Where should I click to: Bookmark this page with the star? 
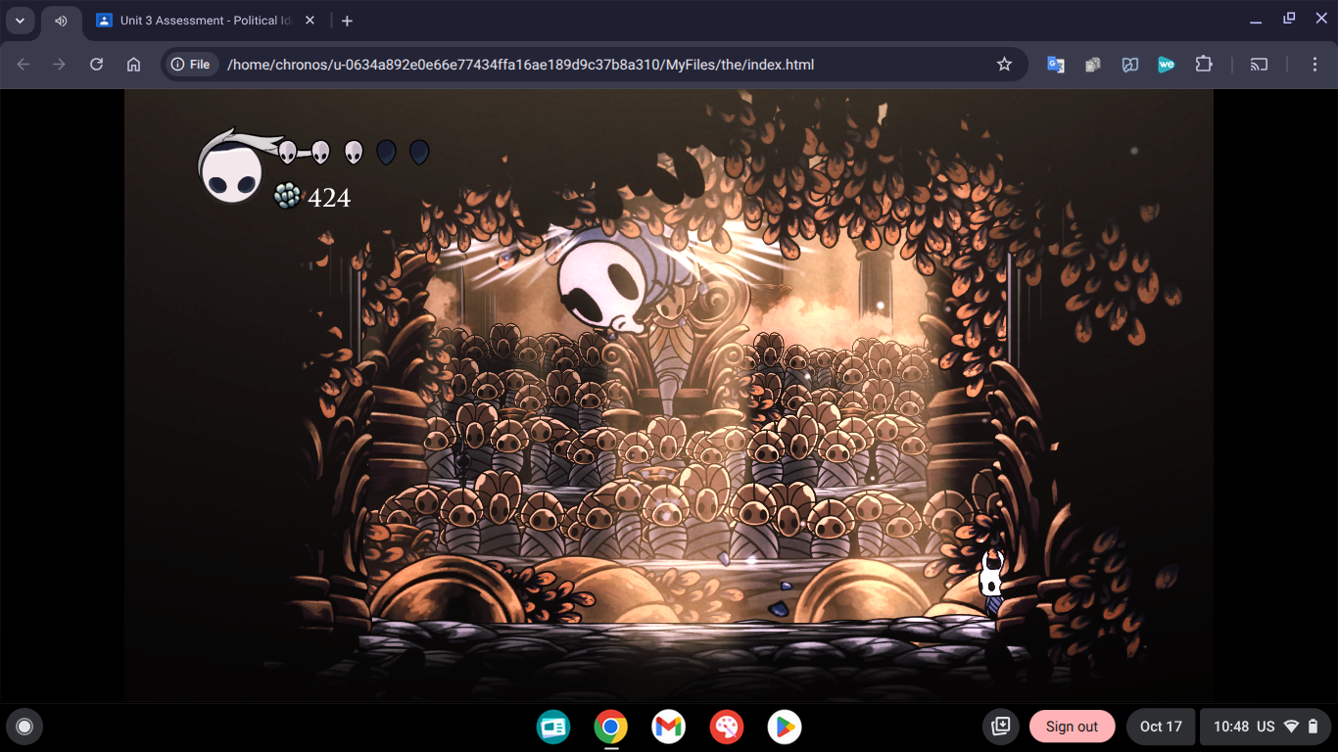(1004, 65)
